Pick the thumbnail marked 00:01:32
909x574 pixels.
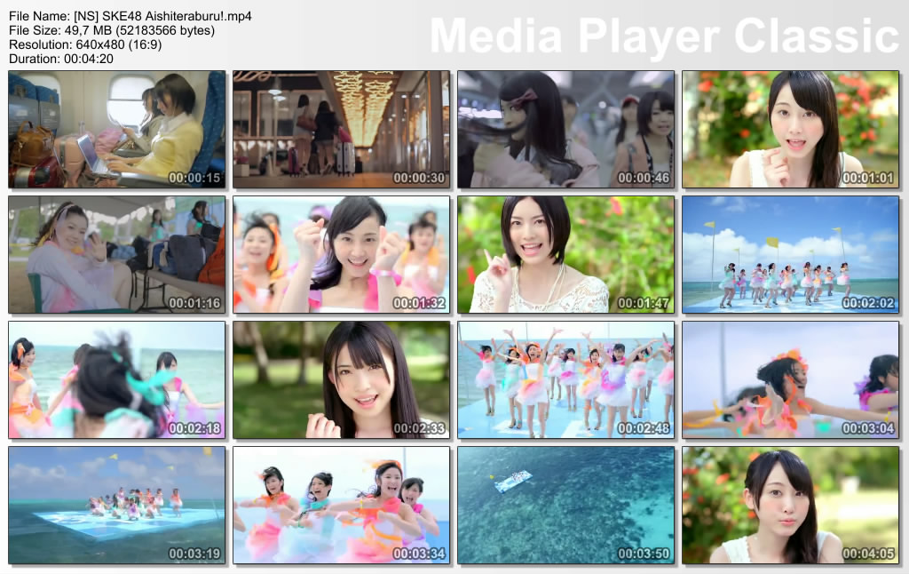click(342, 255)
